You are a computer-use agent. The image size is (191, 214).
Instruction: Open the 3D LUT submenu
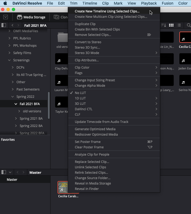(x=114, y=103)
